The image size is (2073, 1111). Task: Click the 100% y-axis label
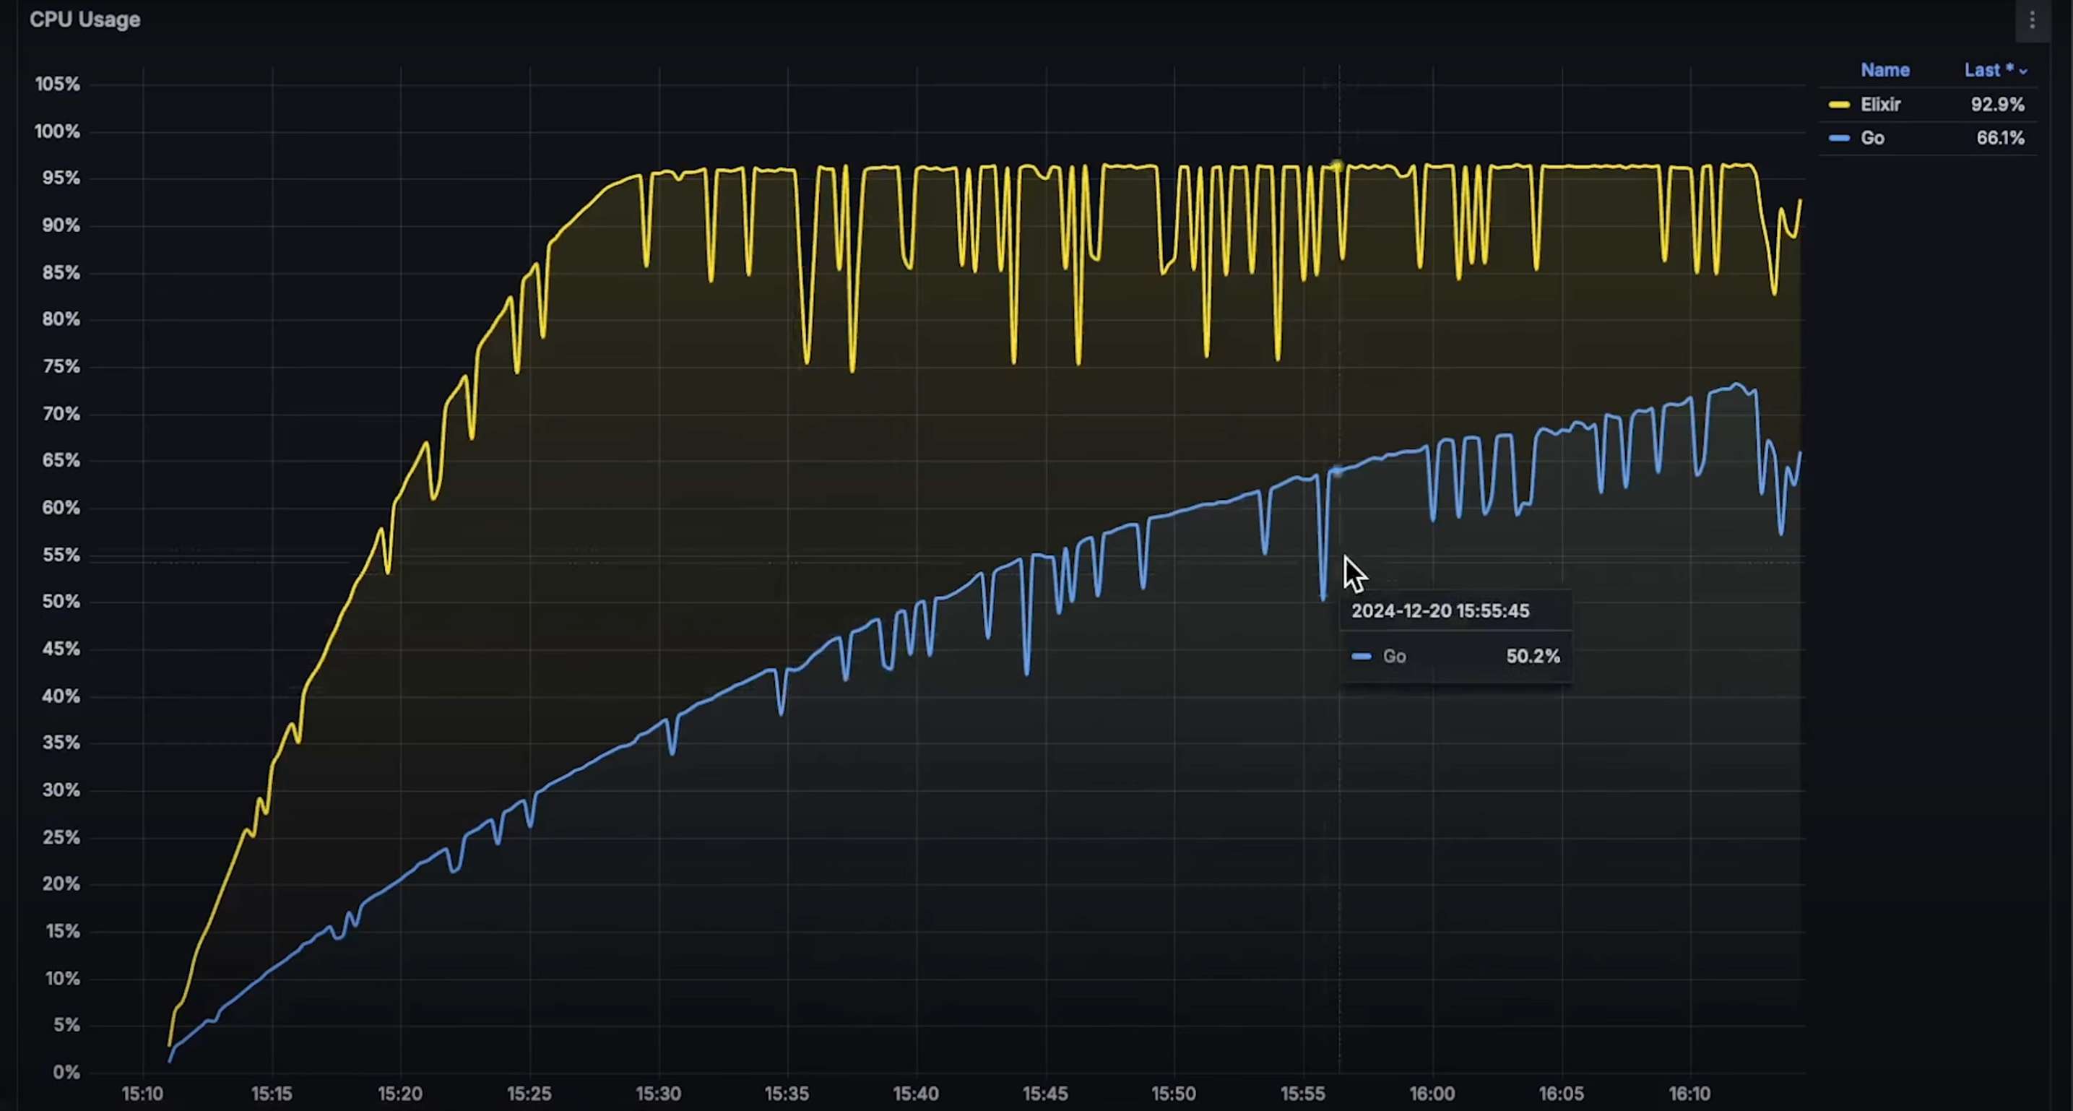pos(57,131)
